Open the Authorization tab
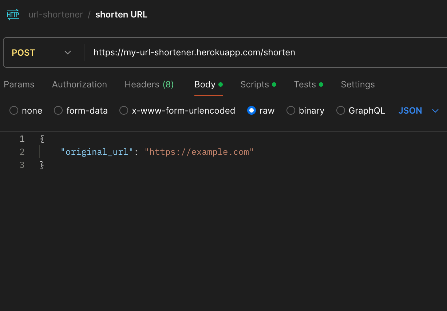Viewport: 447px width, 311px height. coord(79,84)
